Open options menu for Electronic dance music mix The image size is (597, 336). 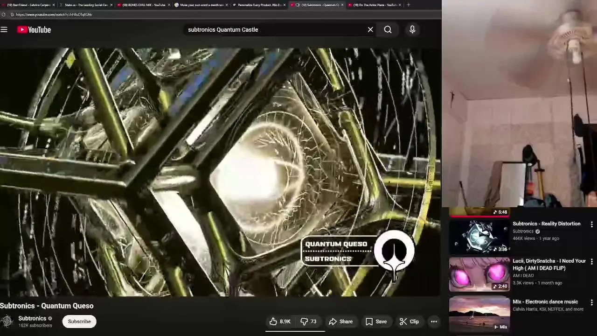(x=591, y=302)
